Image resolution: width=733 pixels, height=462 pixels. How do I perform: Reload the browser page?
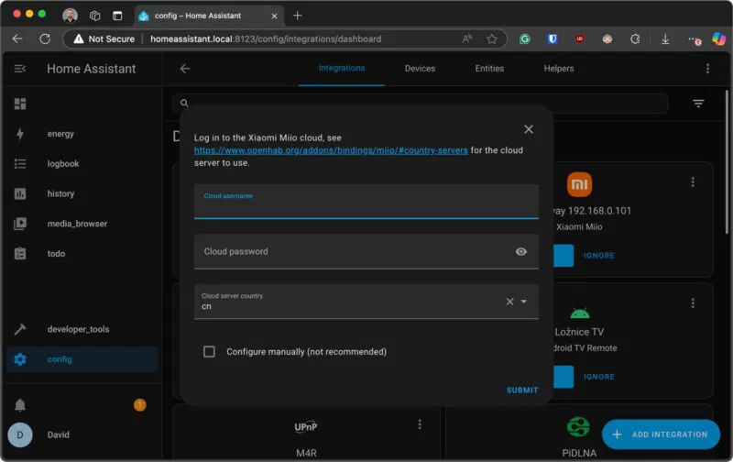coord(45,38)
